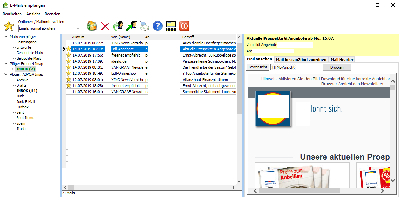Click the star on the 14.07.2019 17:56 freenet row
401x199 pixels.
[68, 55]
